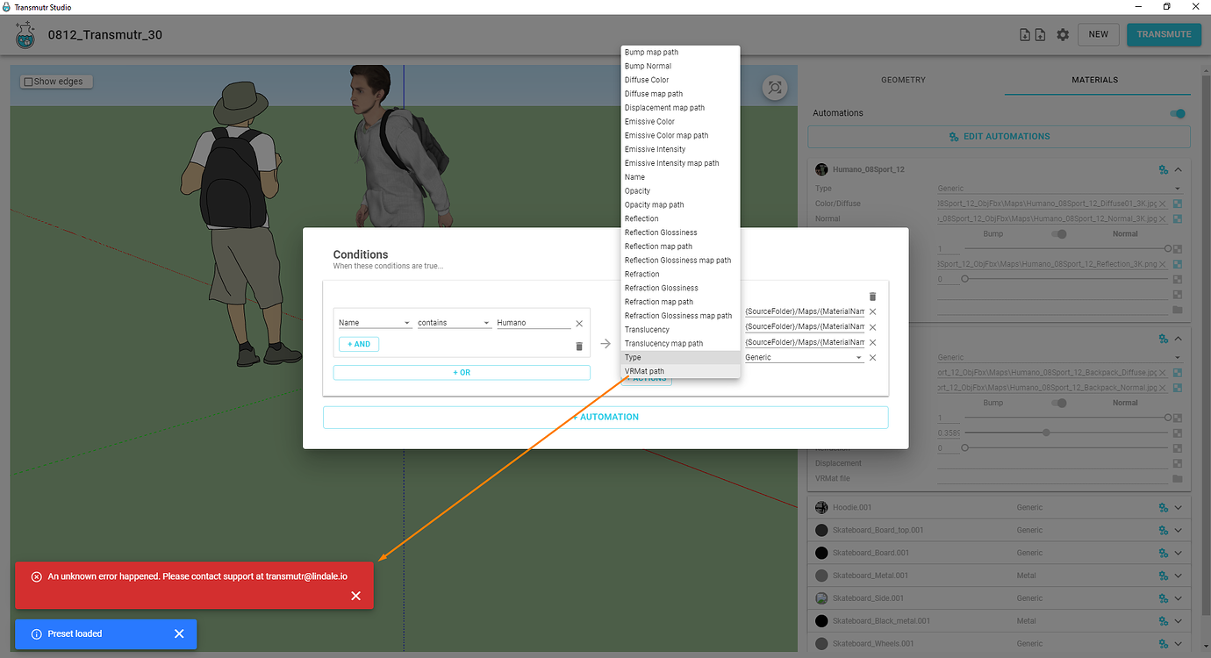Toggle Show edges checkbox
This screenshot has height=658, width=1211.
coord(28,82)
